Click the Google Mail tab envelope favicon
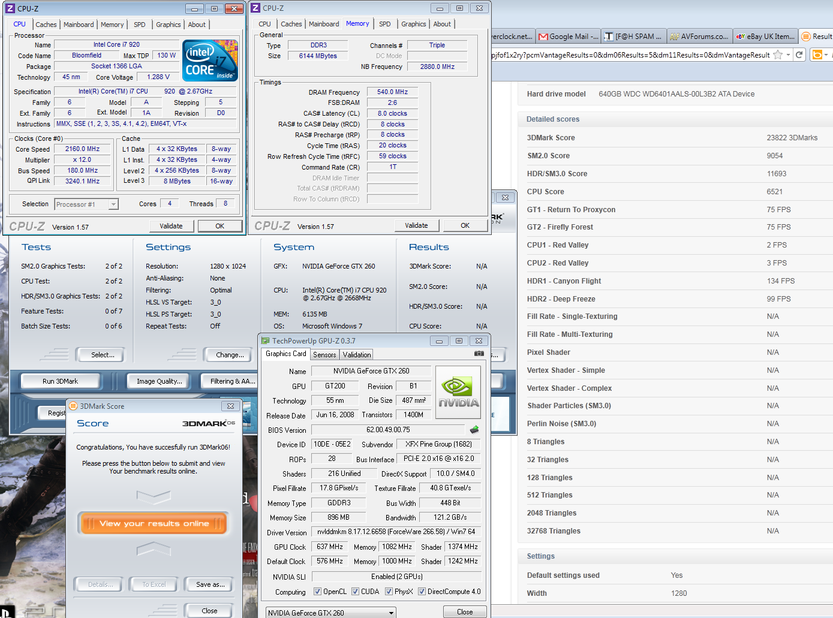The width and height of the screenshot is (833, 618). click(543, 37)
